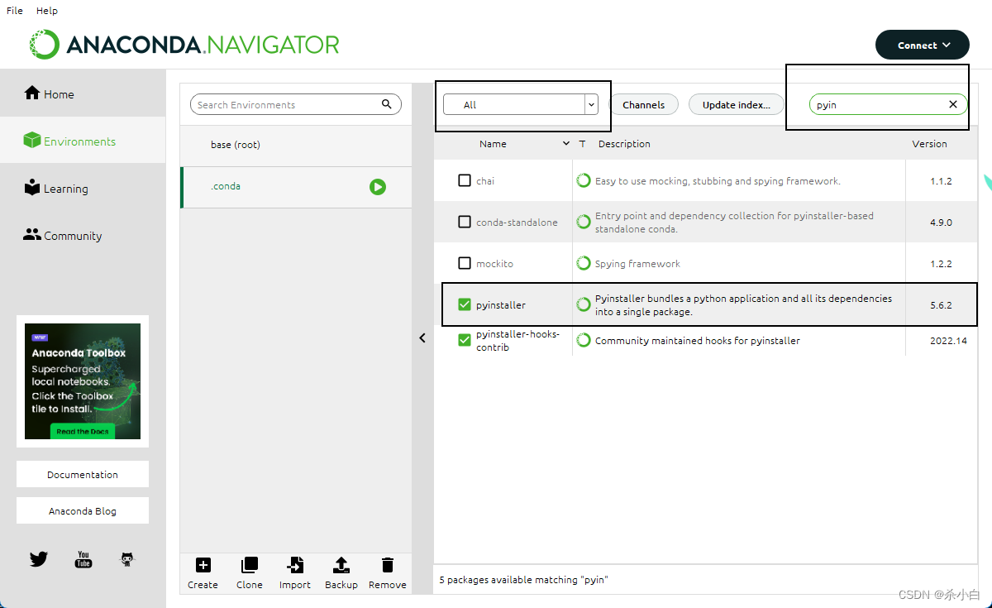Click the Learning reader icon
This screenshot has width=992, height=608.
click(32, 187)
